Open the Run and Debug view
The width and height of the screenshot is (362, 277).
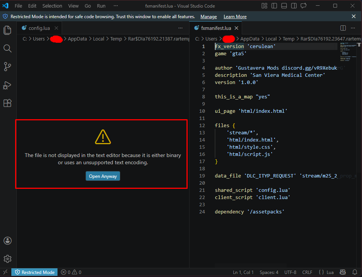point(7,85)
